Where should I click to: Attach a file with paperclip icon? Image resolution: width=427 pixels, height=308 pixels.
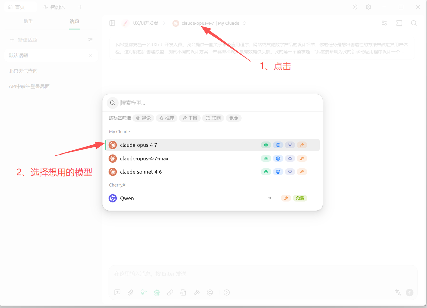coord(130,292)
